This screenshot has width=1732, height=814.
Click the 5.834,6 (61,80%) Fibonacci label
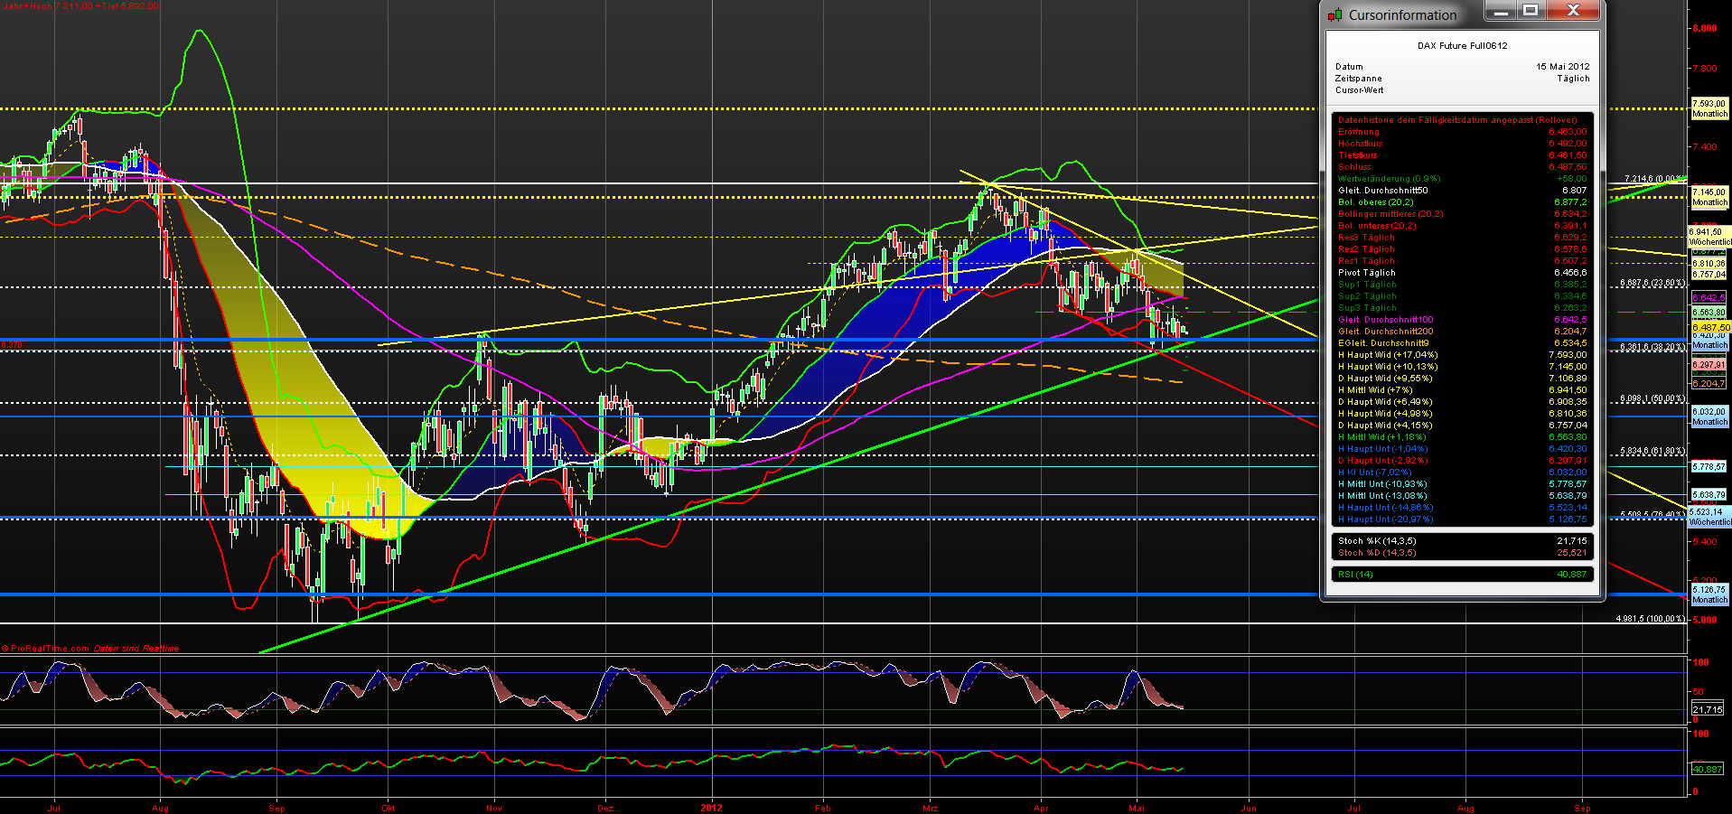(1652, 451)
